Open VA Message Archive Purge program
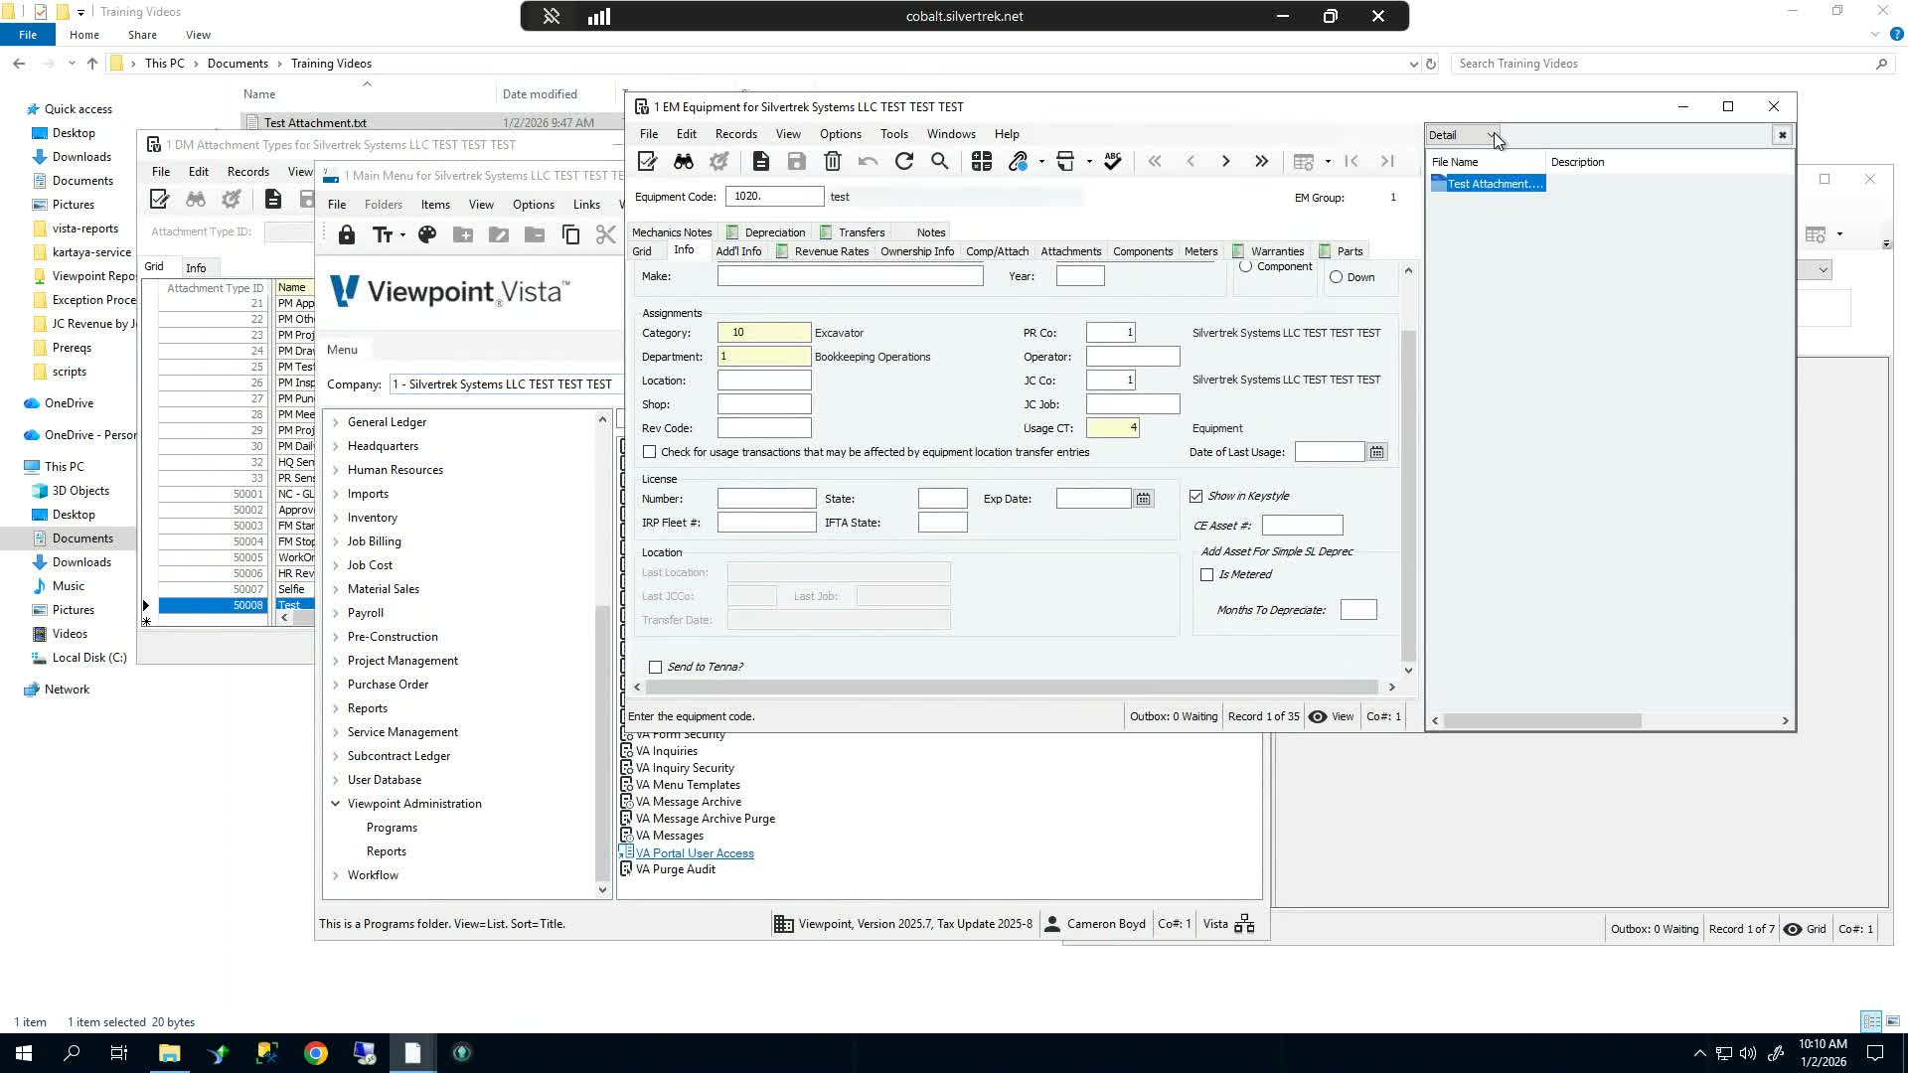 click(x=706, y=819)
